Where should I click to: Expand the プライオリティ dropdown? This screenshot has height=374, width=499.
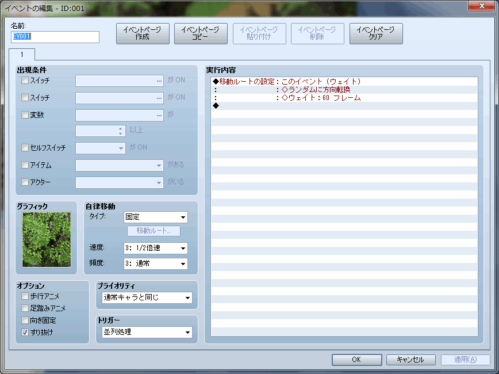point(147,298)
